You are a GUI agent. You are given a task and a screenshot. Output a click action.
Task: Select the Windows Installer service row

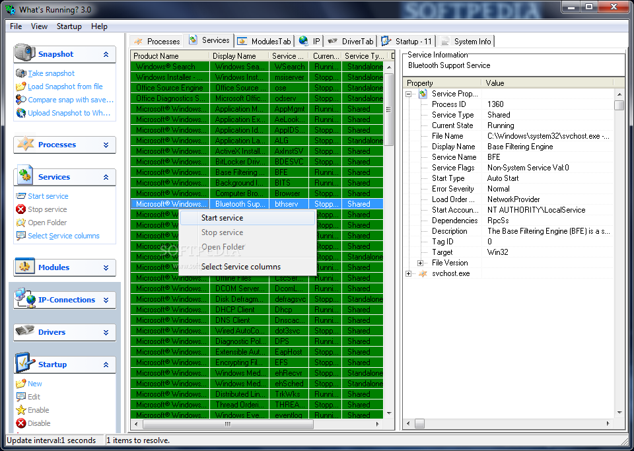click(x=257, y=77)
